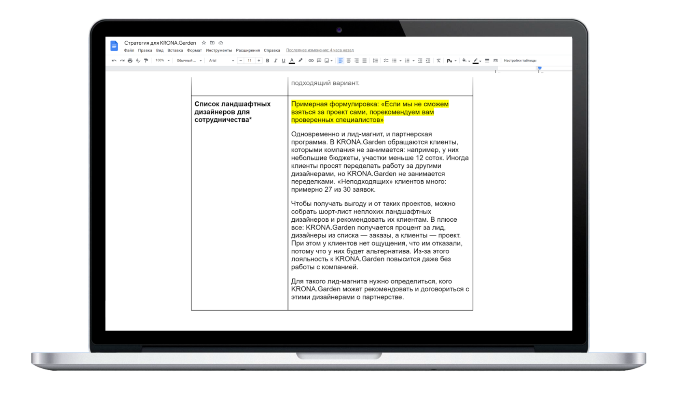Add a comment
682x404 pixels.
point(319,60)
